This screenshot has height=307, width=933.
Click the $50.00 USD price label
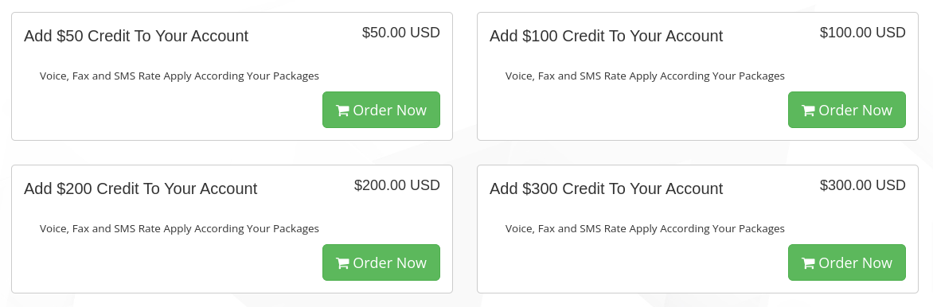point(401,32)
